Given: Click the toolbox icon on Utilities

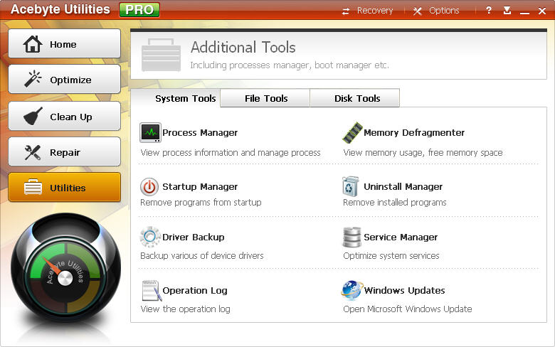Looking at the screenshot, I should [x=33, y=187].
